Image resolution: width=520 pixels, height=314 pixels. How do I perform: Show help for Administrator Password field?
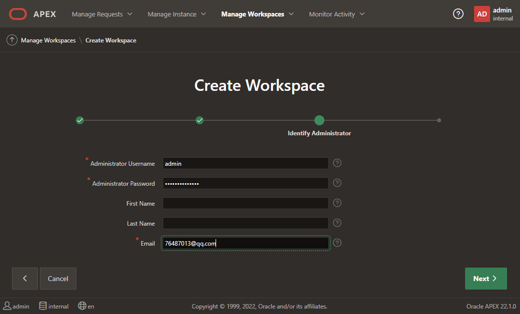point(337,183)
